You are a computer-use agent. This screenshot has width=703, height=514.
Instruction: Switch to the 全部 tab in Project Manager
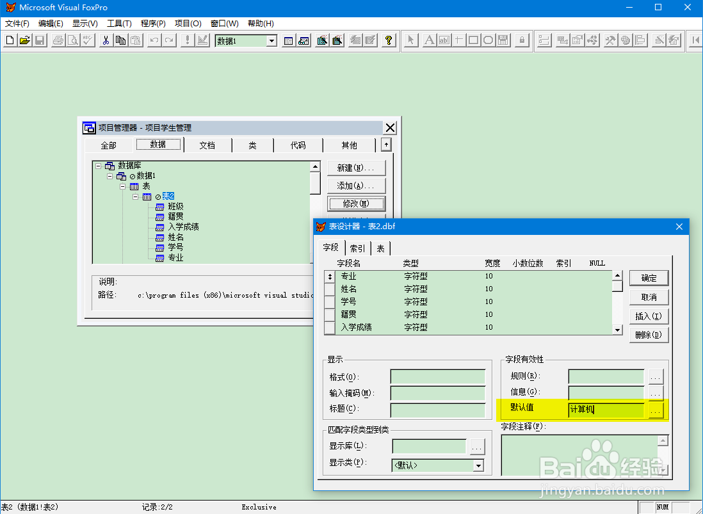click(x=108, y=145)
